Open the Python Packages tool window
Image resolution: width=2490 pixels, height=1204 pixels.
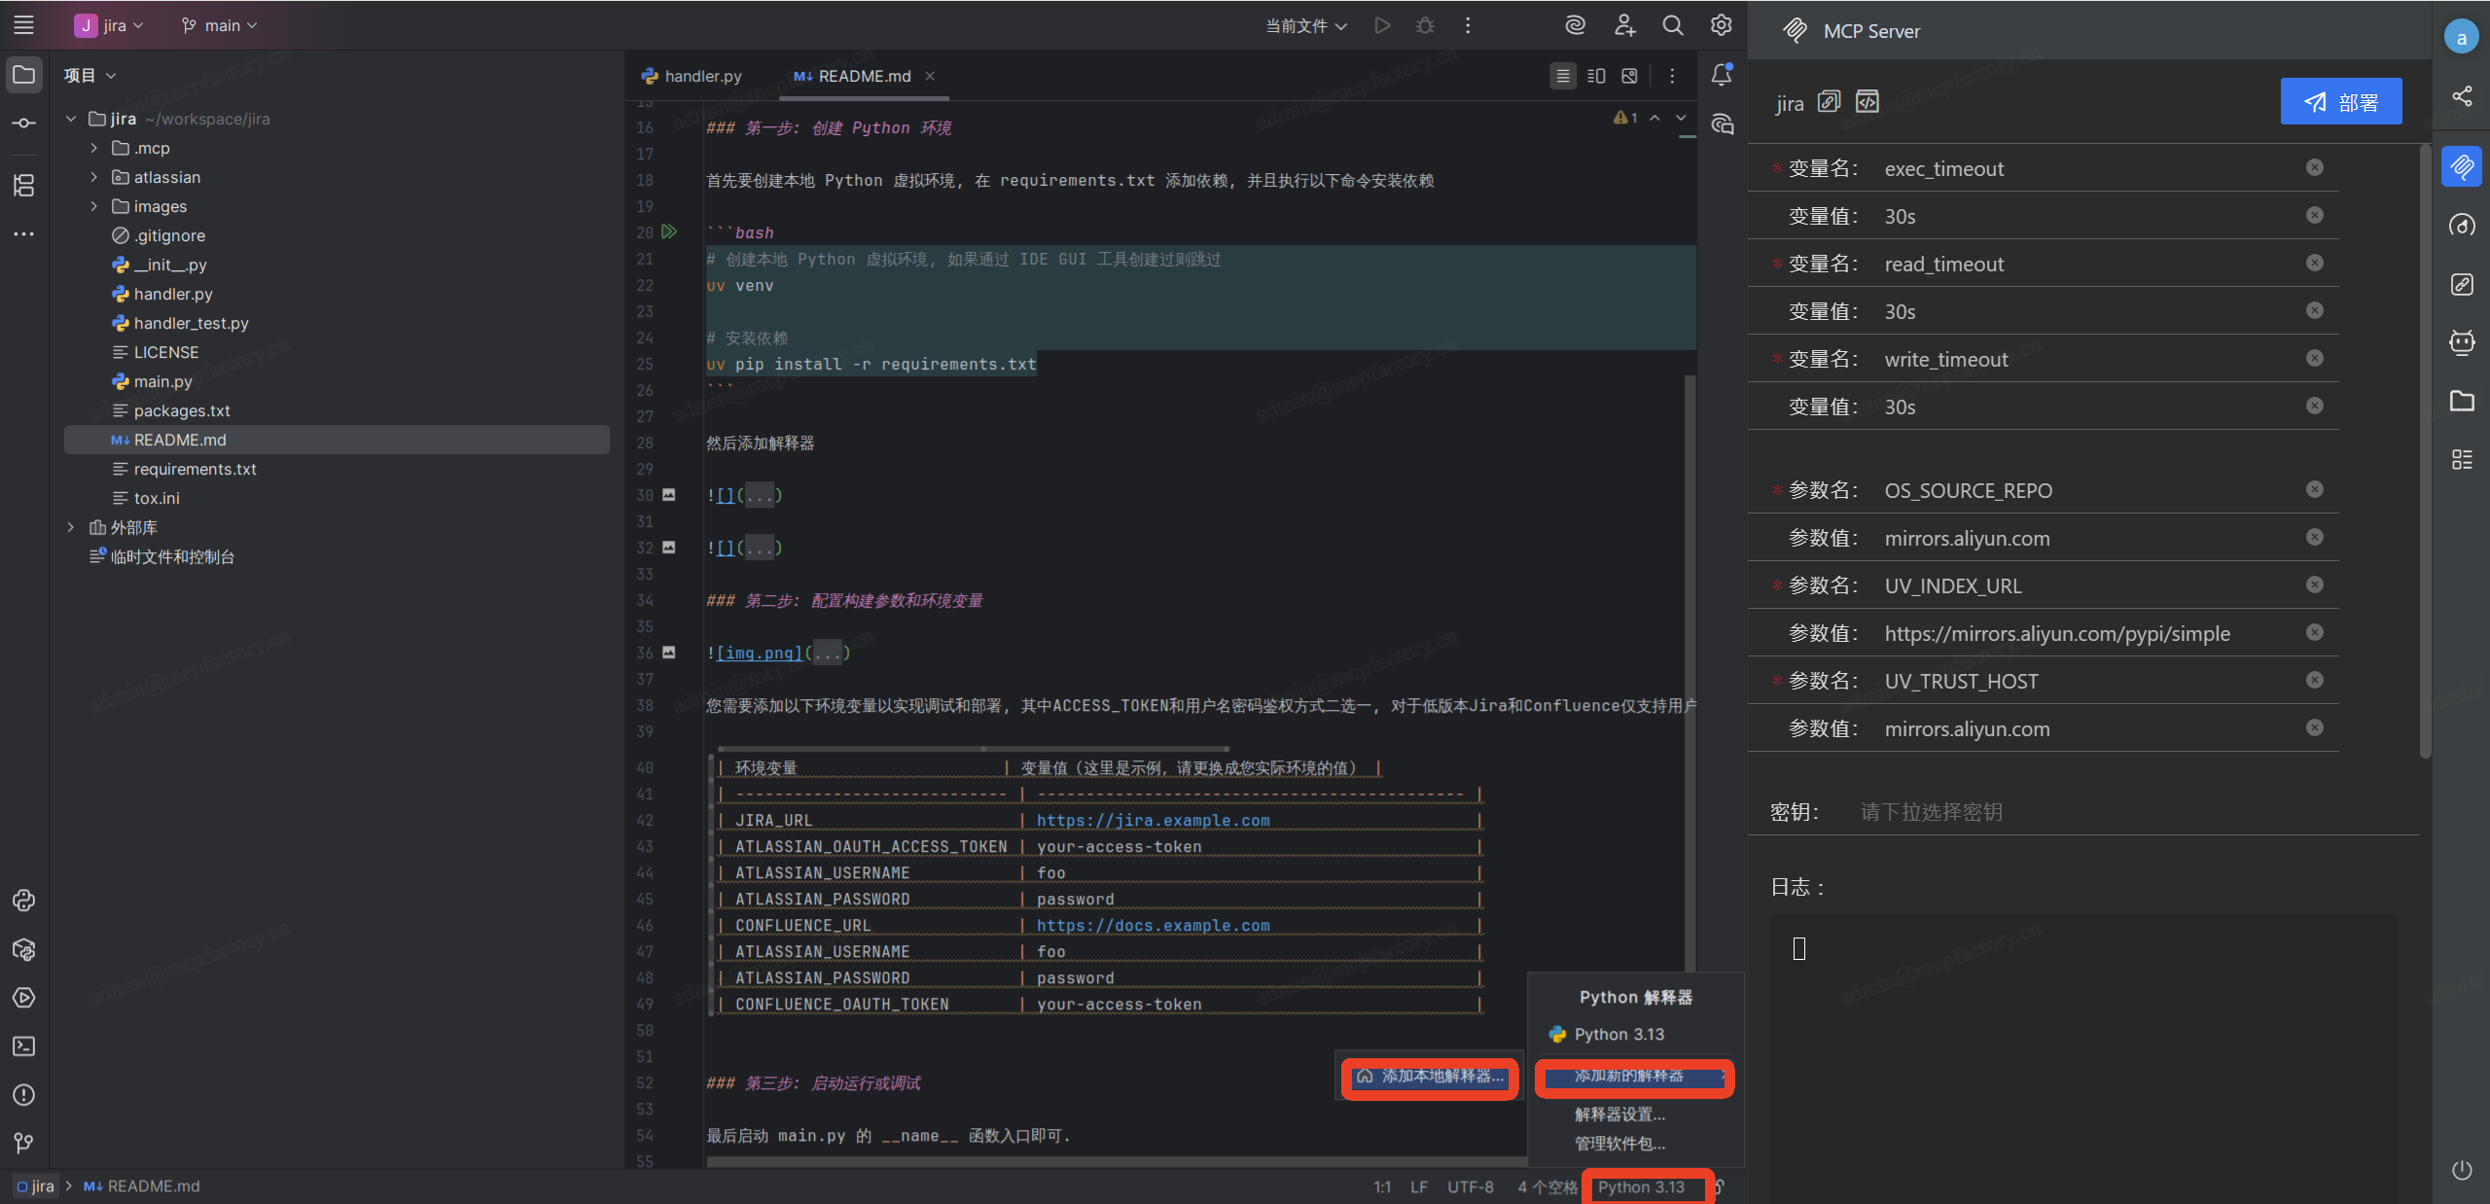click(24, 949)
